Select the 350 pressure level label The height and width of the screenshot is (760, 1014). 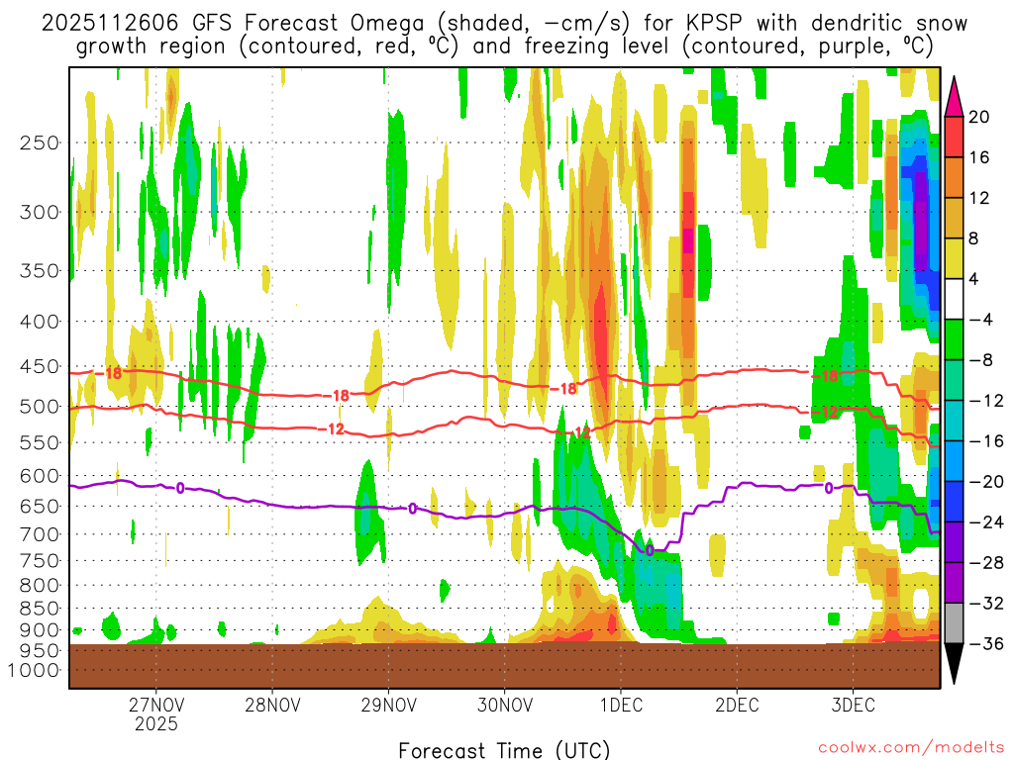click(40, 271)
